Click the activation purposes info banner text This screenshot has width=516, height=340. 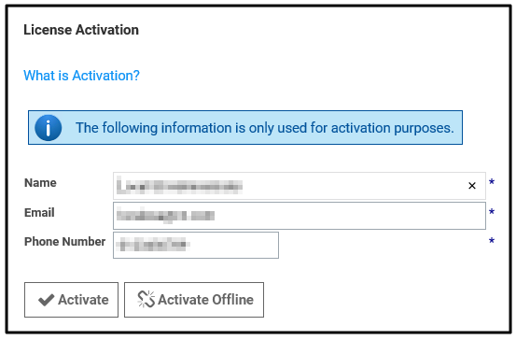tap(265, 128)
